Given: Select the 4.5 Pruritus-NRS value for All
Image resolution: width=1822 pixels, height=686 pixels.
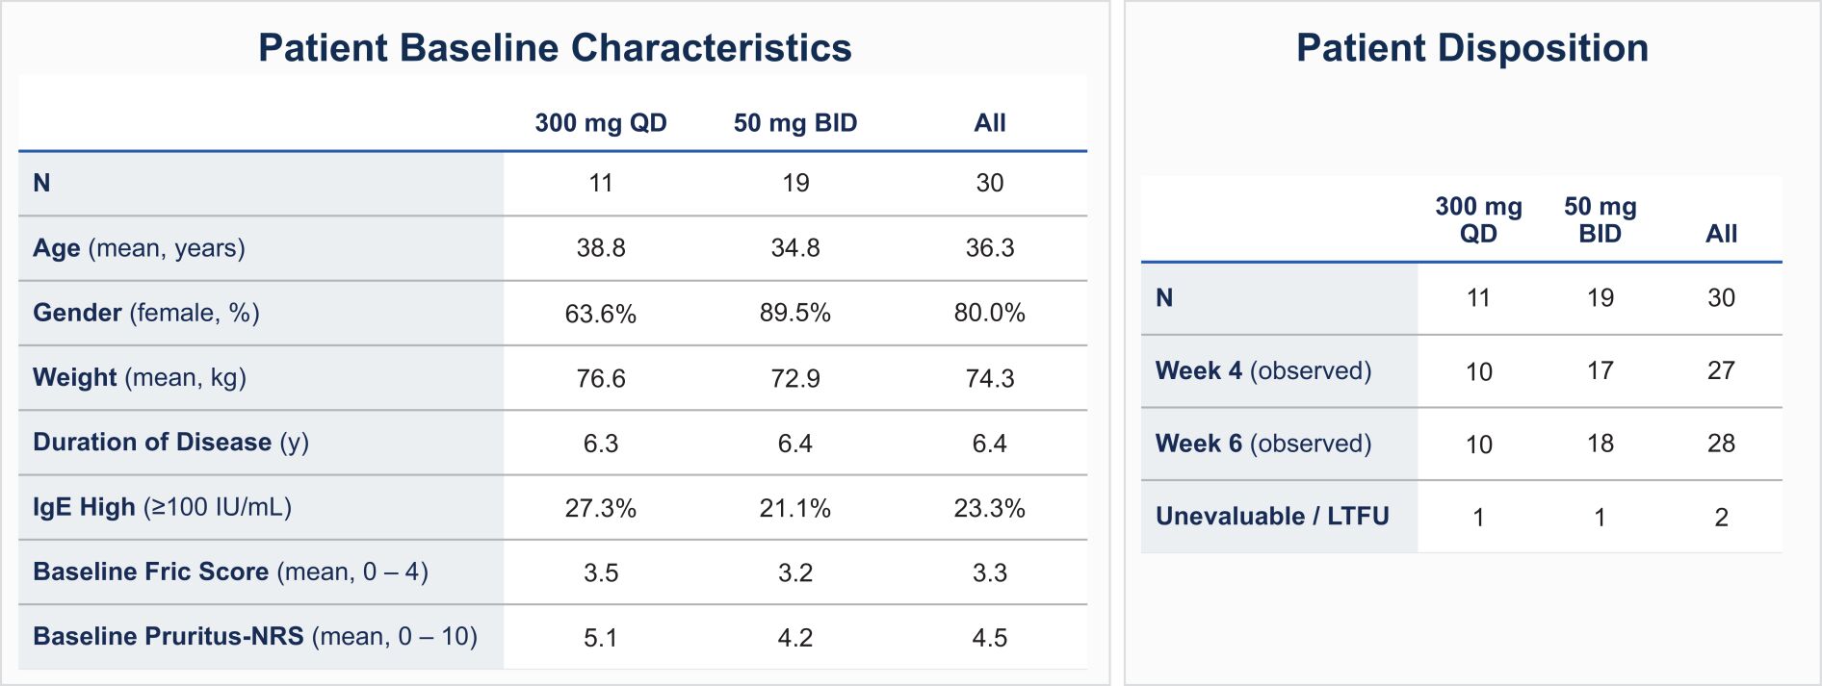Looking at the screenshot, I should coord(990,638).
